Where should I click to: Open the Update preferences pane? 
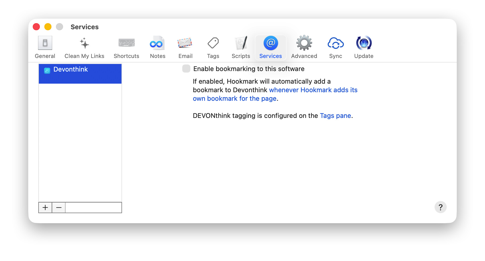363,47
